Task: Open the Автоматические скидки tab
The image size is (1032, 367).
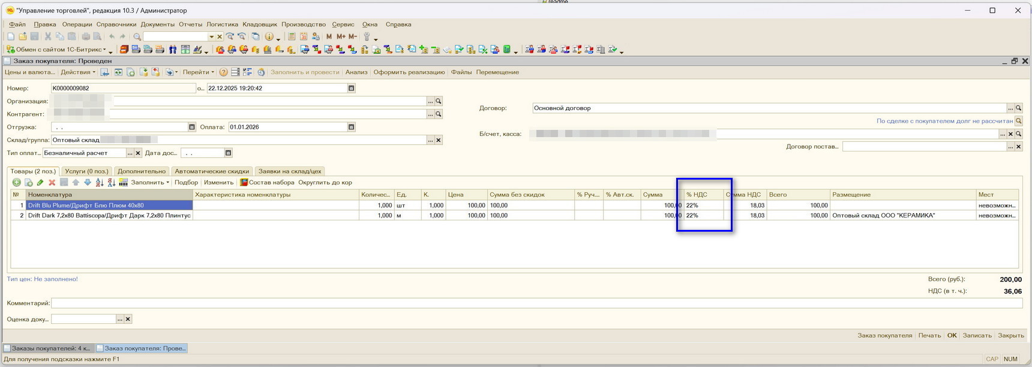Action: 212,171
